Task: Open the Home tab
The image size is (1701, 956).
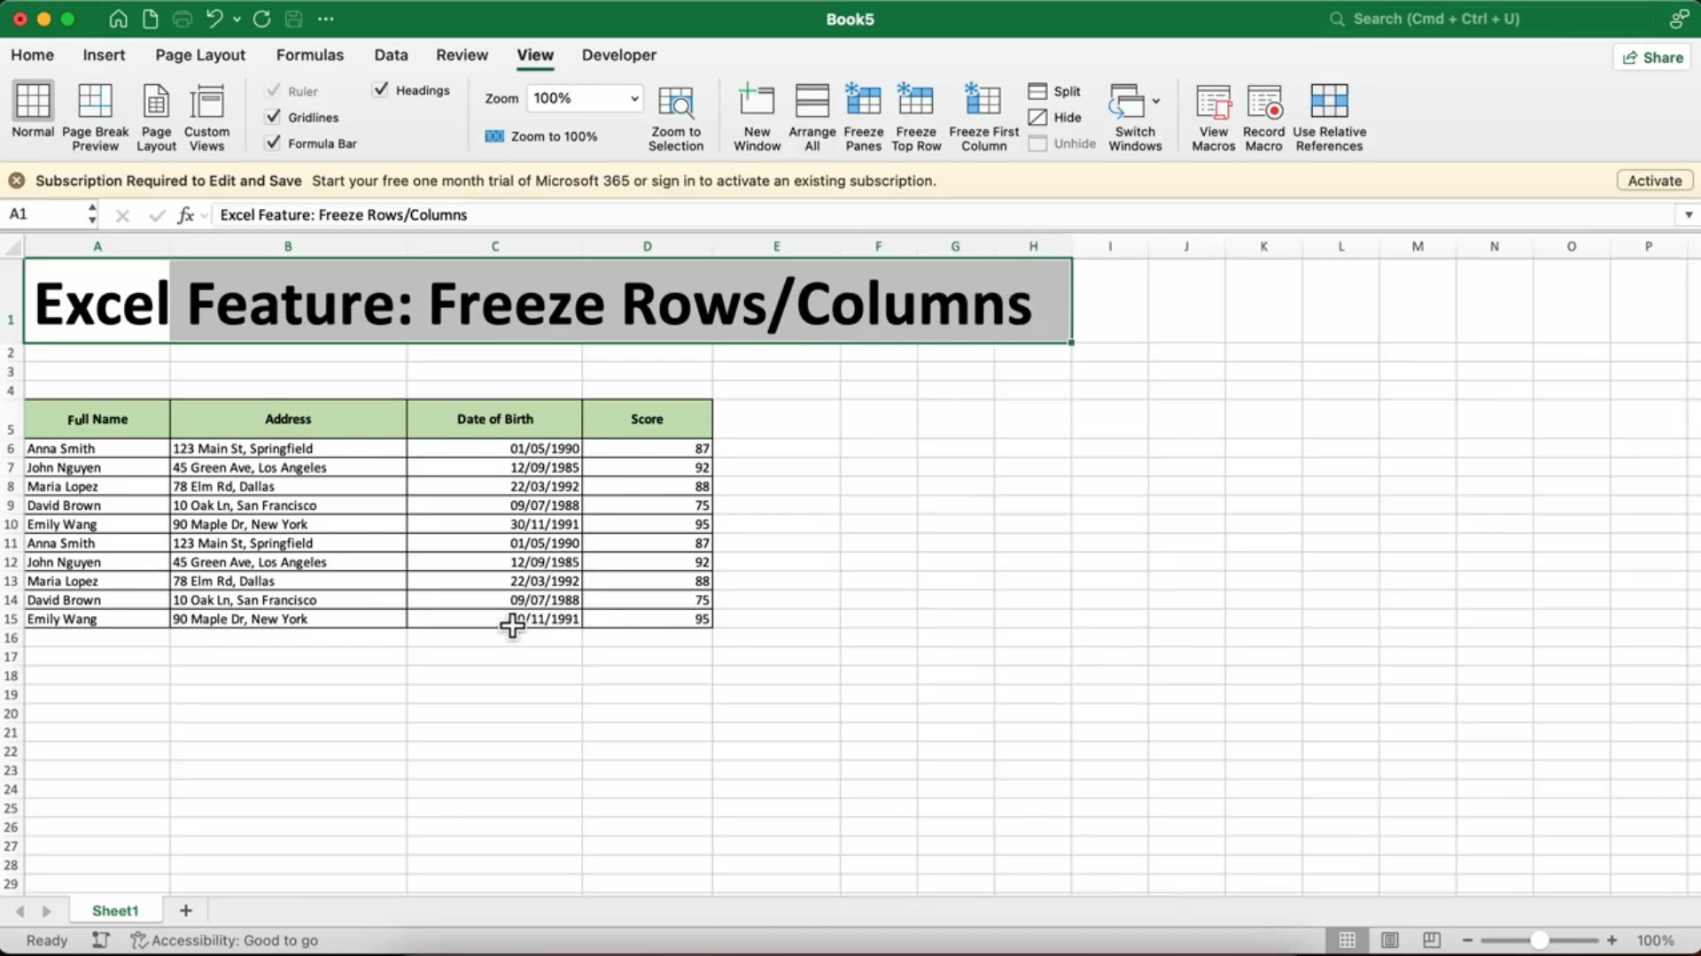Action: click(32, 55)
